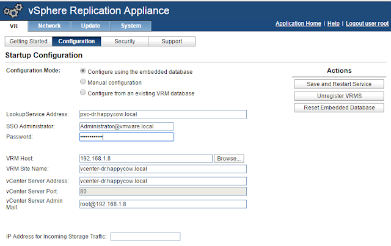Follow the Application Home link

point(298,23)
